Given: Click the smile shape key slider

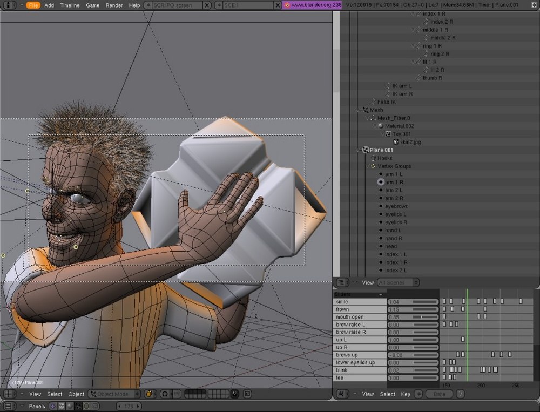Looking at the screenshot, I should pos(413,301).
